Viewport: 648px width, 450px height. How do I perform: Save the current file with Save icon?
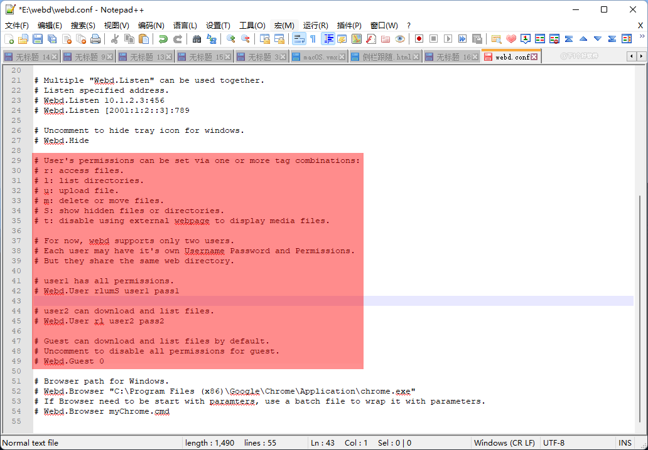[x=38, y=39]
